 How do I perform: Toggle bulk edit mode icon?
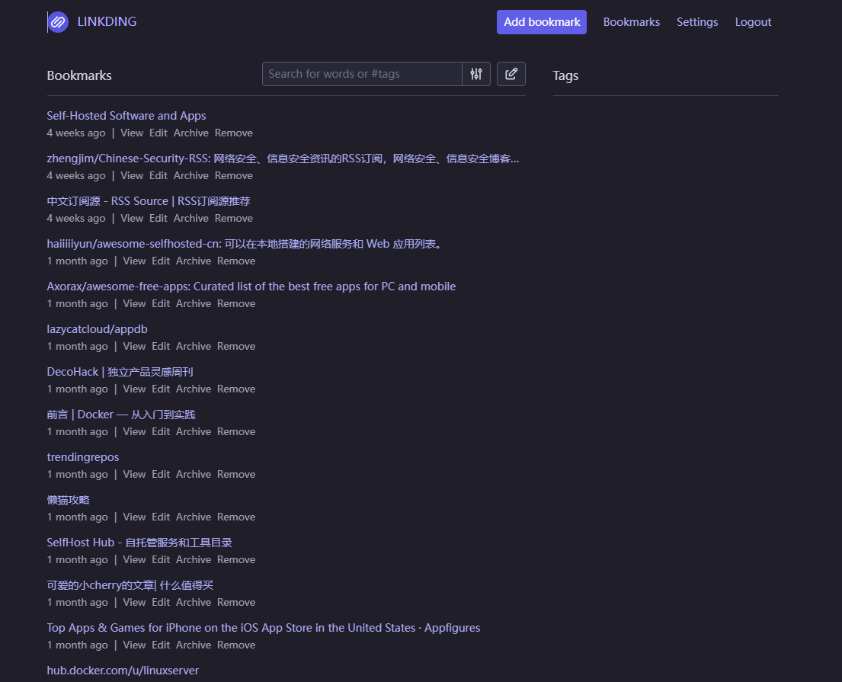pos(511,74)
